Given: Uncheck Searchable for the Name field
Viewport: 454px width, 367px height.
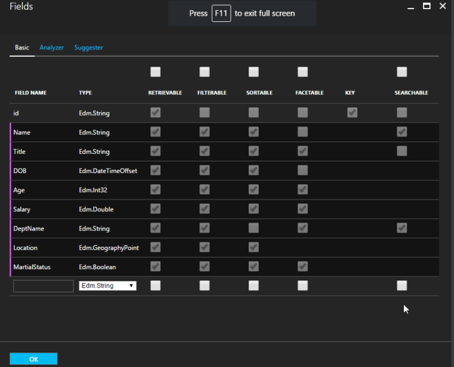Looking at the screenshot, I should pyautogui.click(x=402, y=132).
